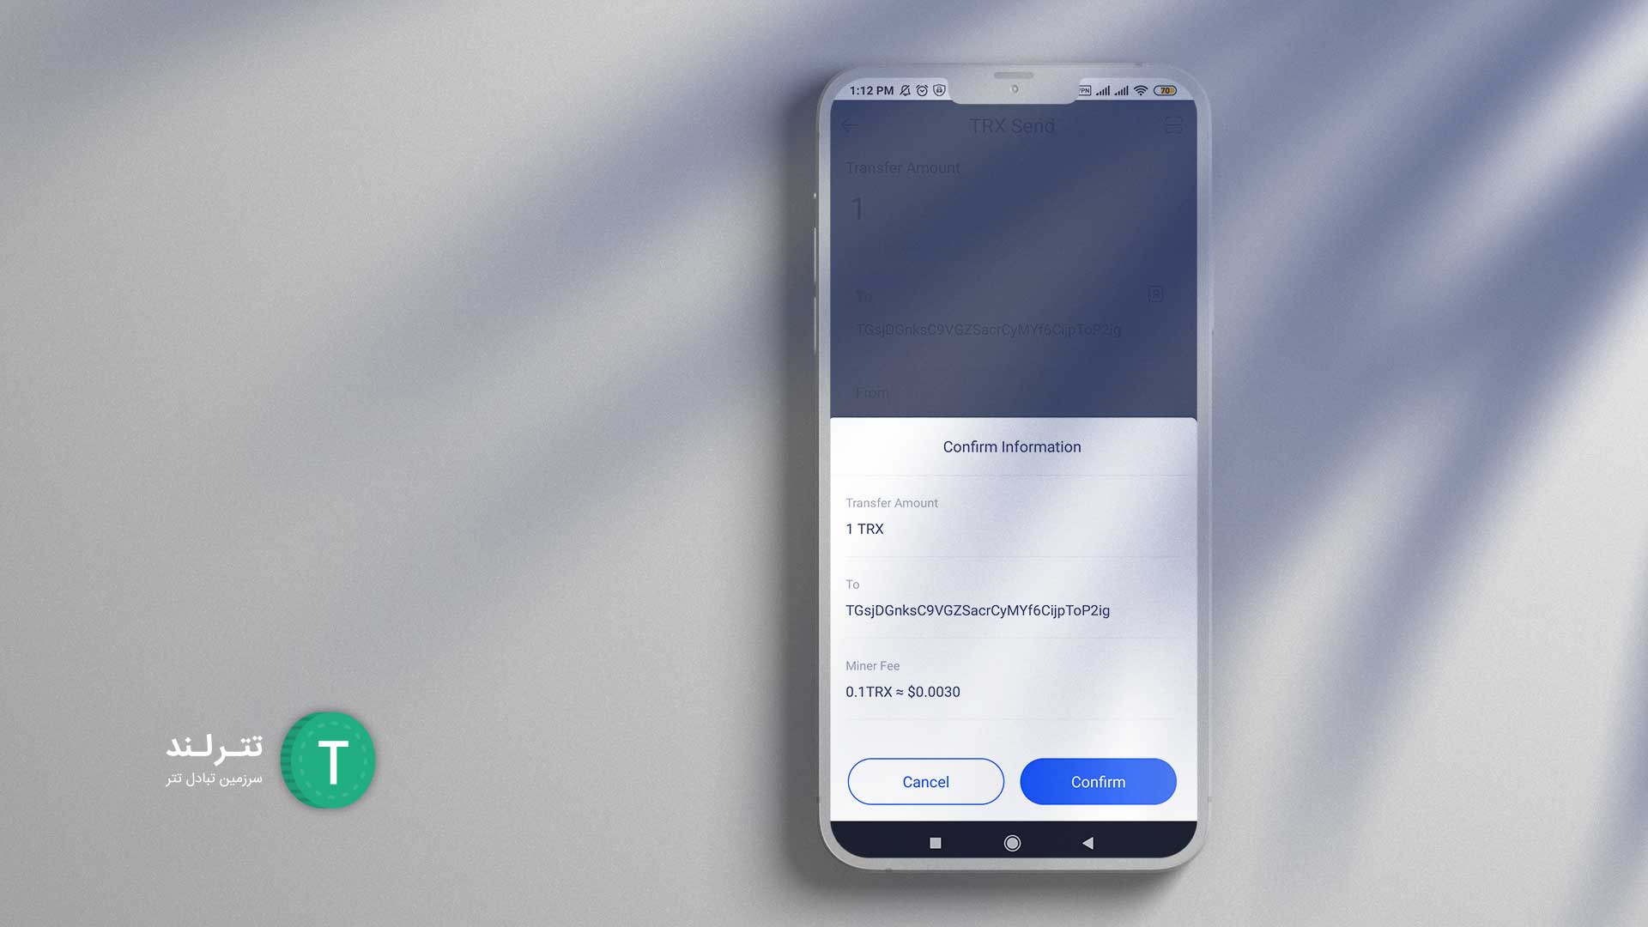
Task: Select the TRX Send screen title
Action: pyautogui.click(x=1012, y=125)
